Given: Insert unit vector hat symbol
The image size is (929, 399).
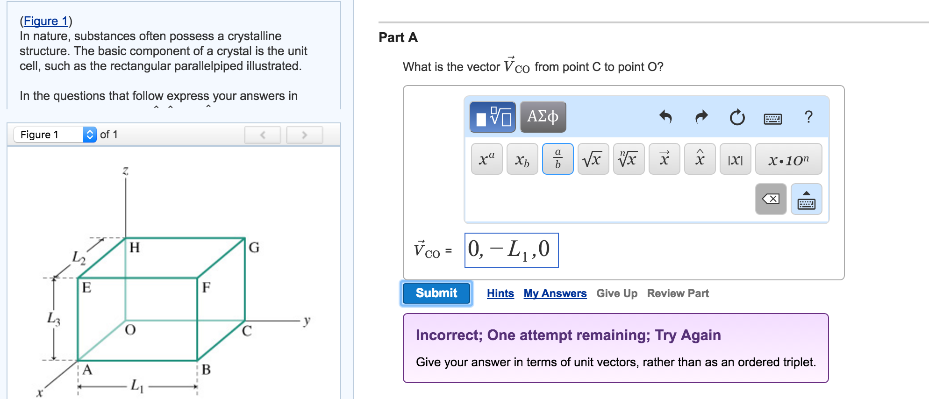Looking at the screenshot, I should point(700,159).
